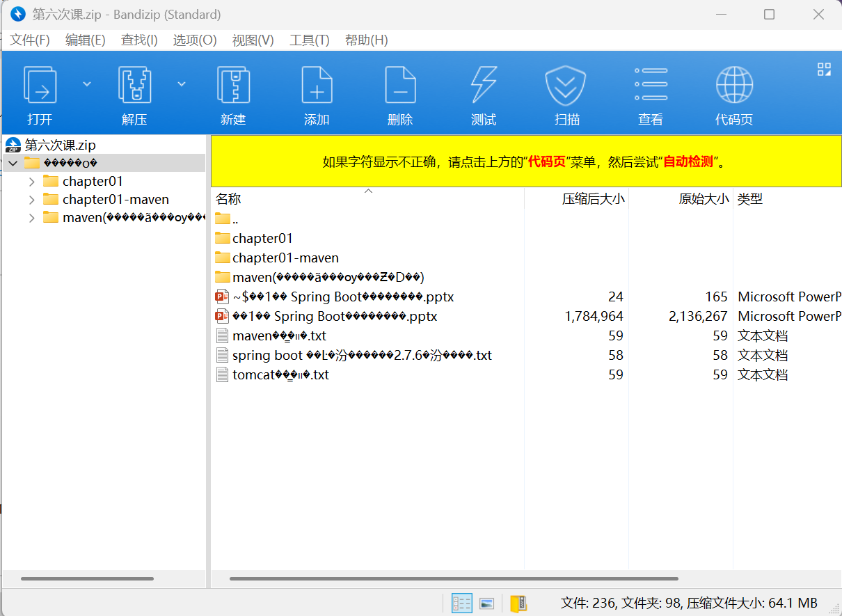
Task: Select the 1,784,964 size Spring Boot pptx
Action: [526, 316]
